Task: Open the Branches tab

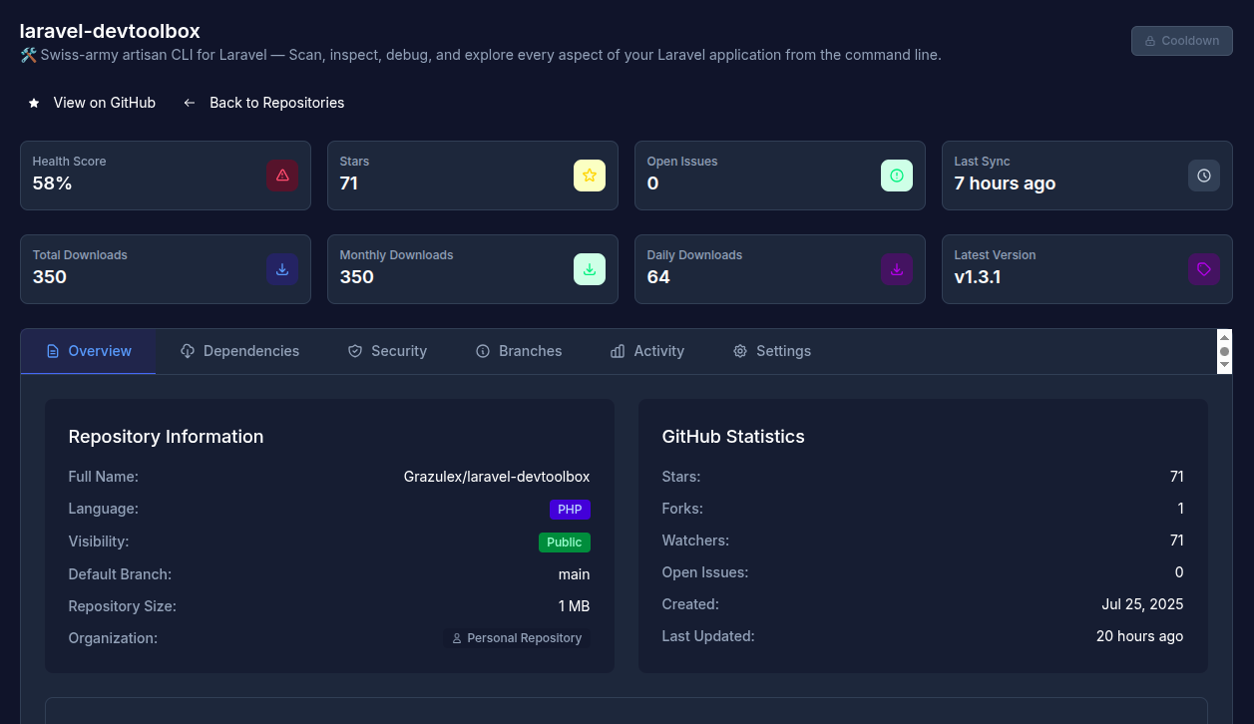Action: (519, 351)
